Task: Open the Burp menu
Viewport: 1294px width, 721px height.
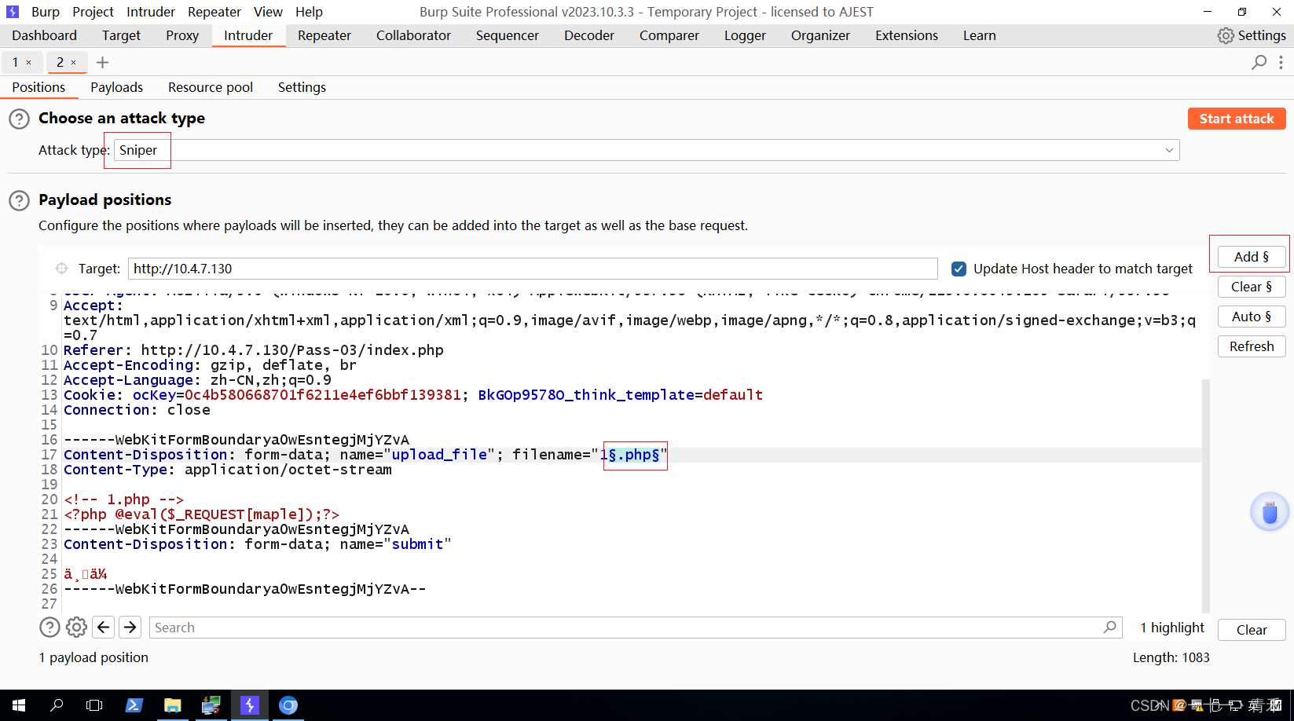Action: [x=46, y=12]
